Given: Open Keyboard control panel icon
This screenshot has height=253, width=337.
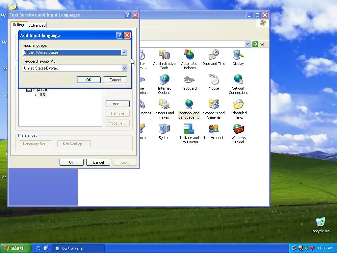Looking at the screenshot, I should 189,82.
